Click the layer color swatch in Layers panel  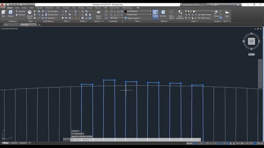[194, 12]
